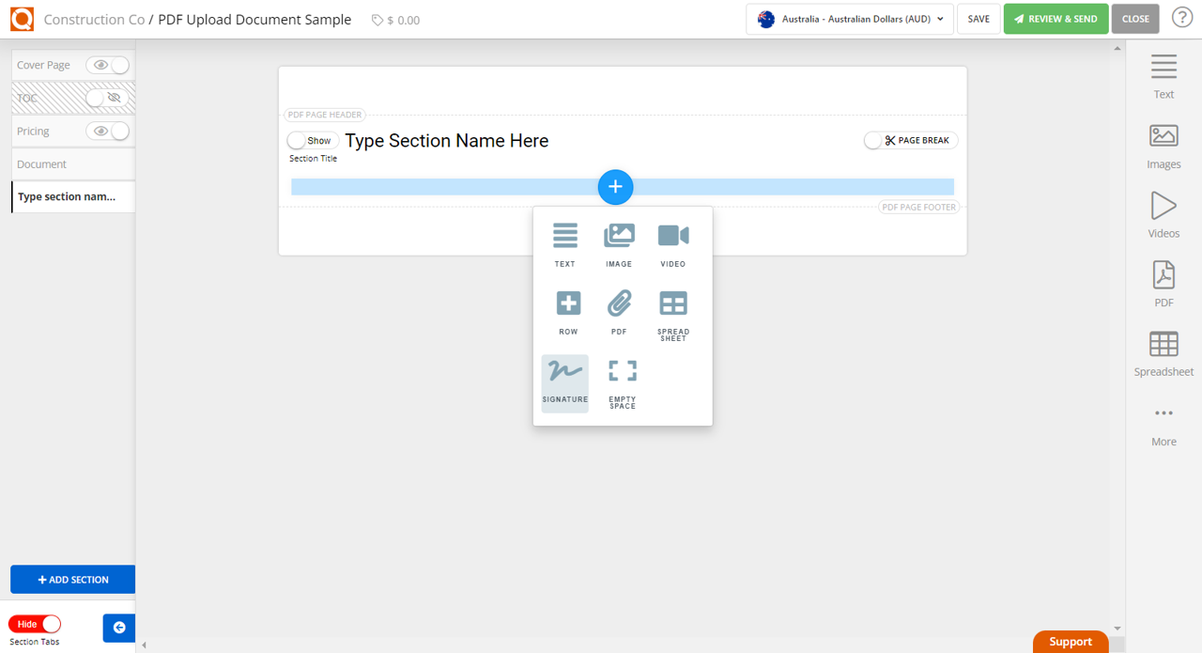This screenshot has width=1202, height=653.
Task: Open the More options in right sidebar
Action: click(x=1163, y=421)
